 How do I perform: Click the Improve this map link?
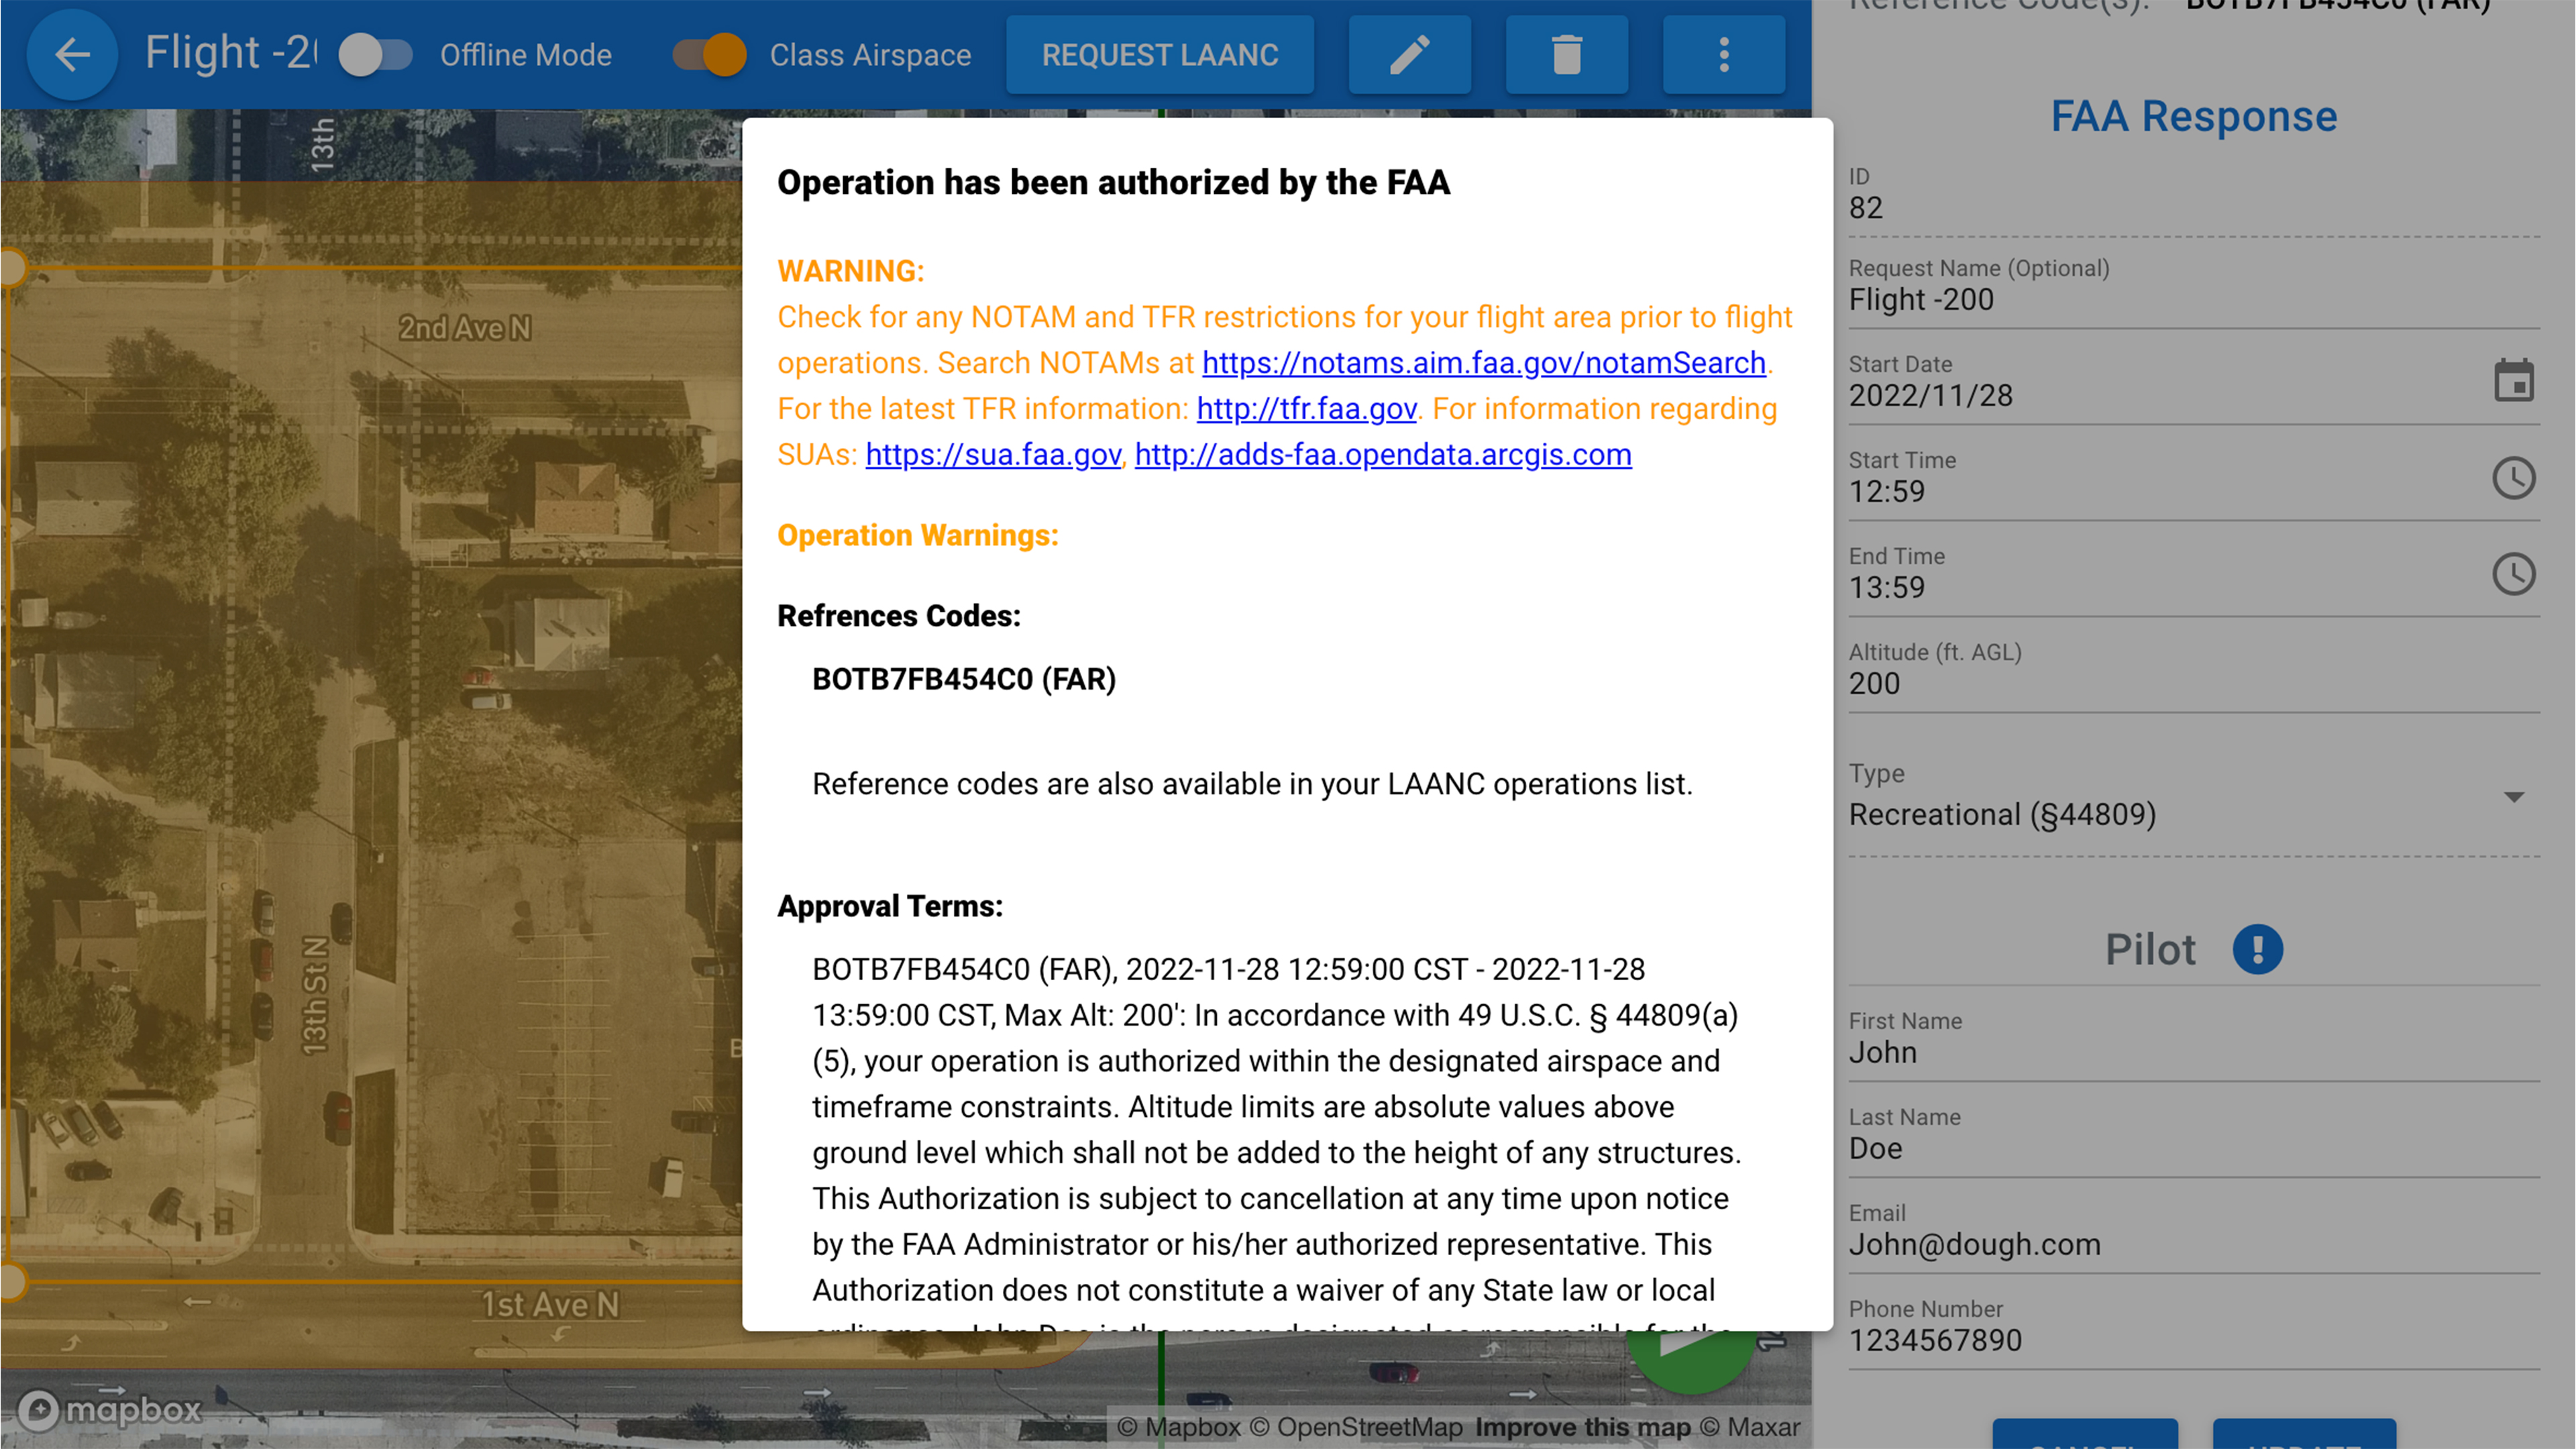click(1583, 1427)
